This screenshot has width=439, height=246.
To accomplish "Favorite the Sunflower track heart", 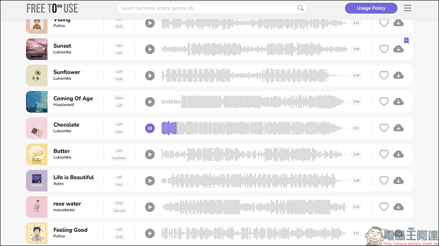I will click(x=384, y=76).
